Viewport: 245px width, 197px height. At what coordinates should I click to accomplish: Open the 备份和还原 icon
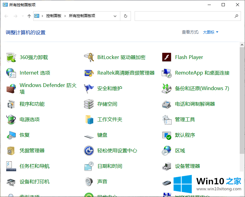point(167,89)
